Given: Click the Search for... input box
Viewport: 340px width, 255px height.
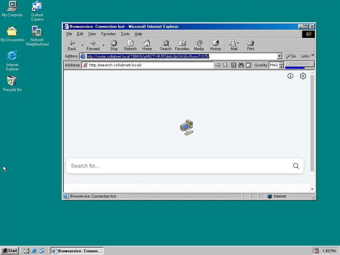Looking at the screenshot, I should (x=185, y=166).
